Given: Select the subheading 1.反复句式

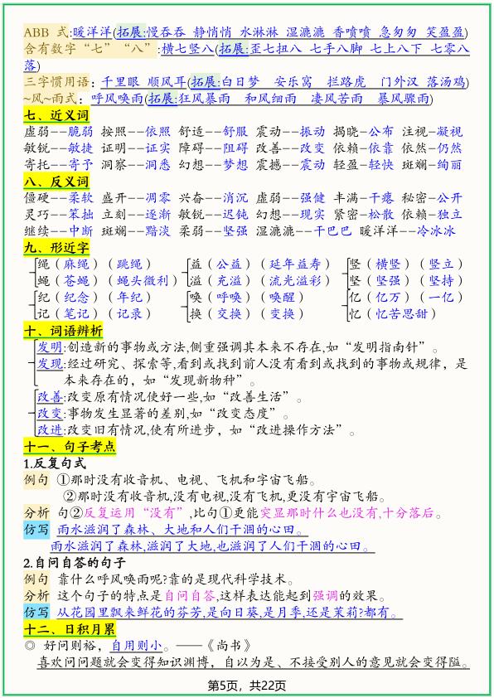Looking at the screenshot, I should 55,463.
